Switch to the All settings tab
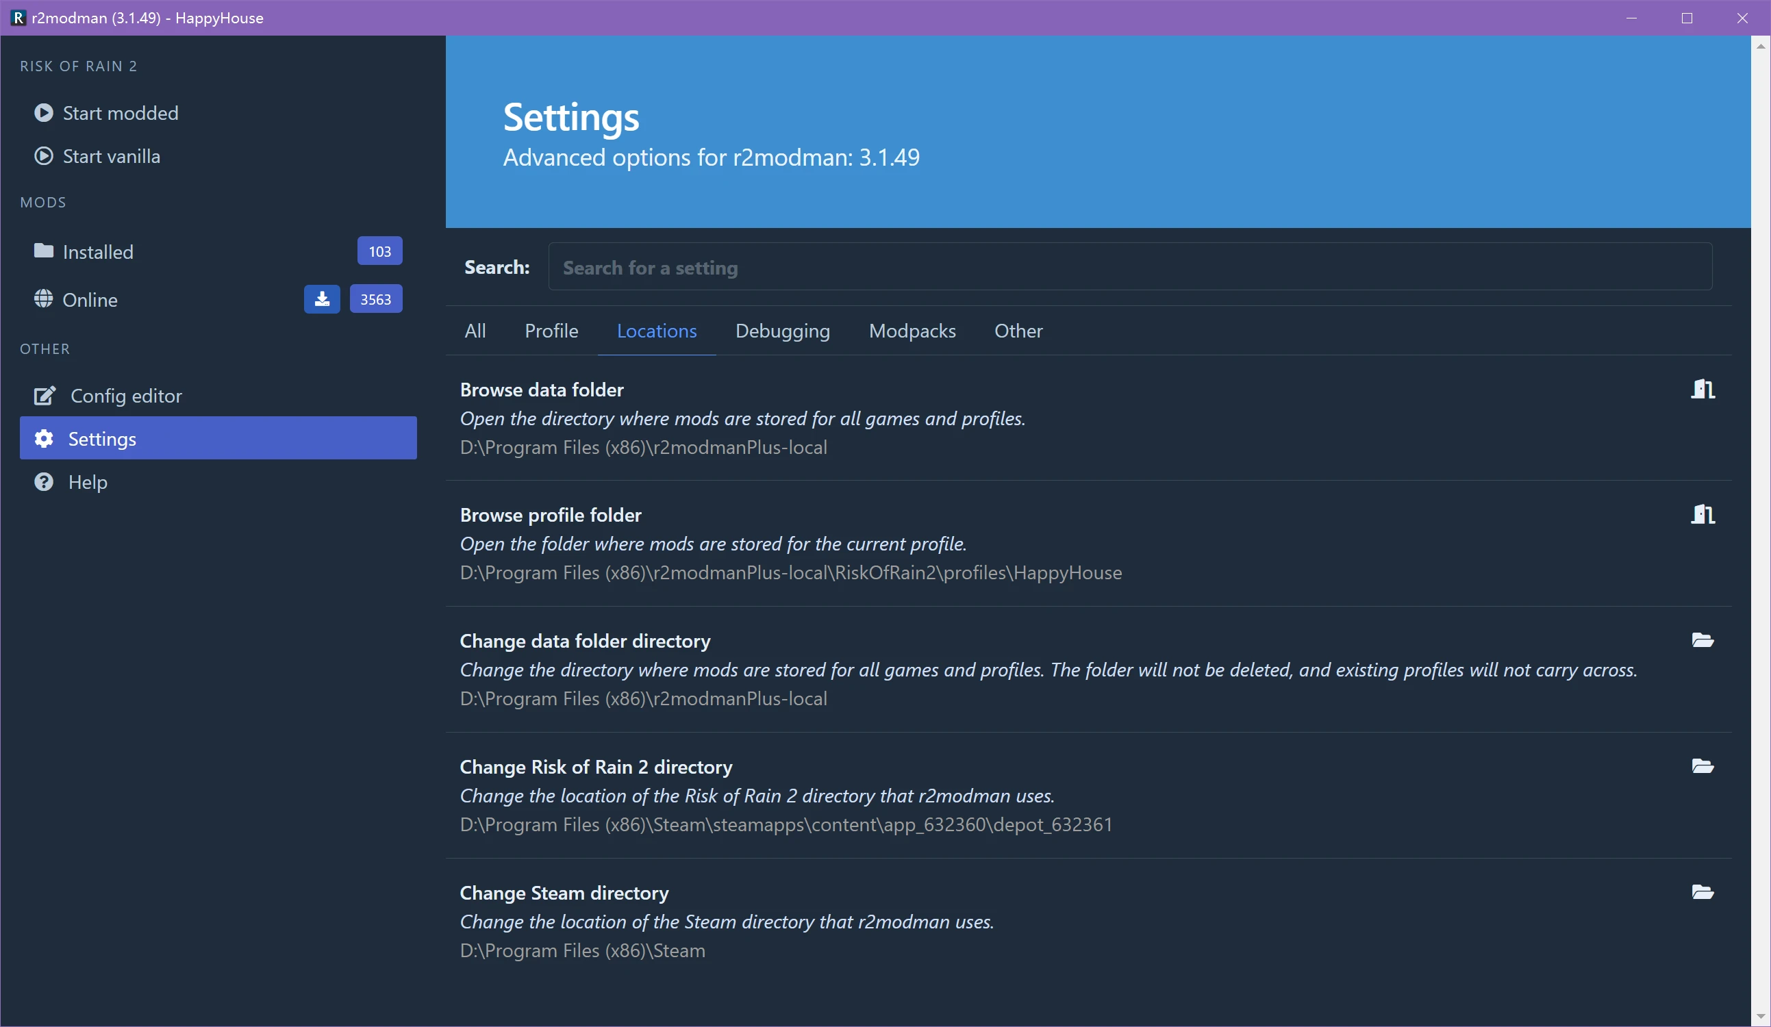 [475, 331]
